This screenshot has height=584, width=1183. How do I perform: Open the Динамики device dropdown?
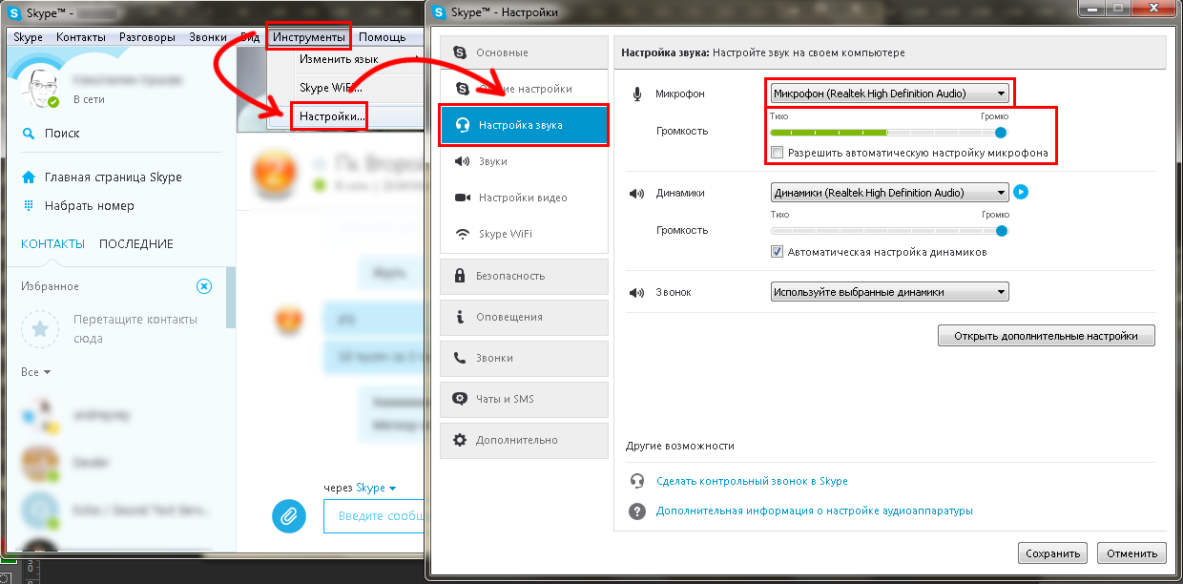point(889,193)
